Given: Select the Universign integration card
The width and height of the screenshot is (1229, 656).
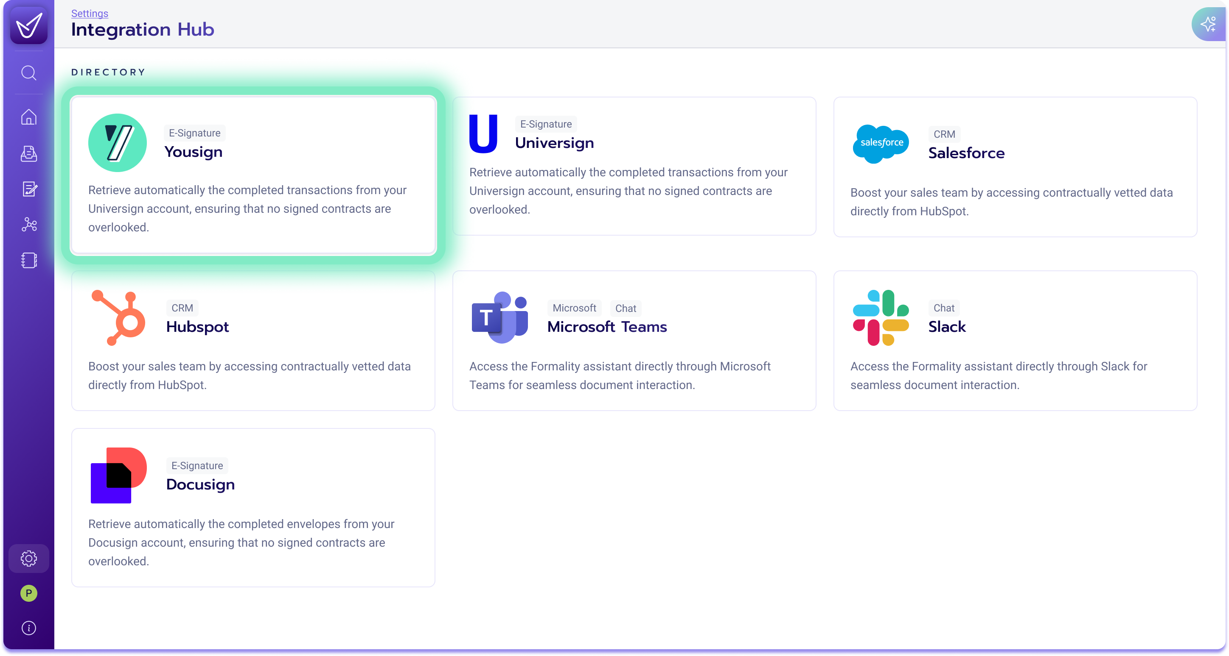Looking at the screenshot, I should [x=634, y=166].
